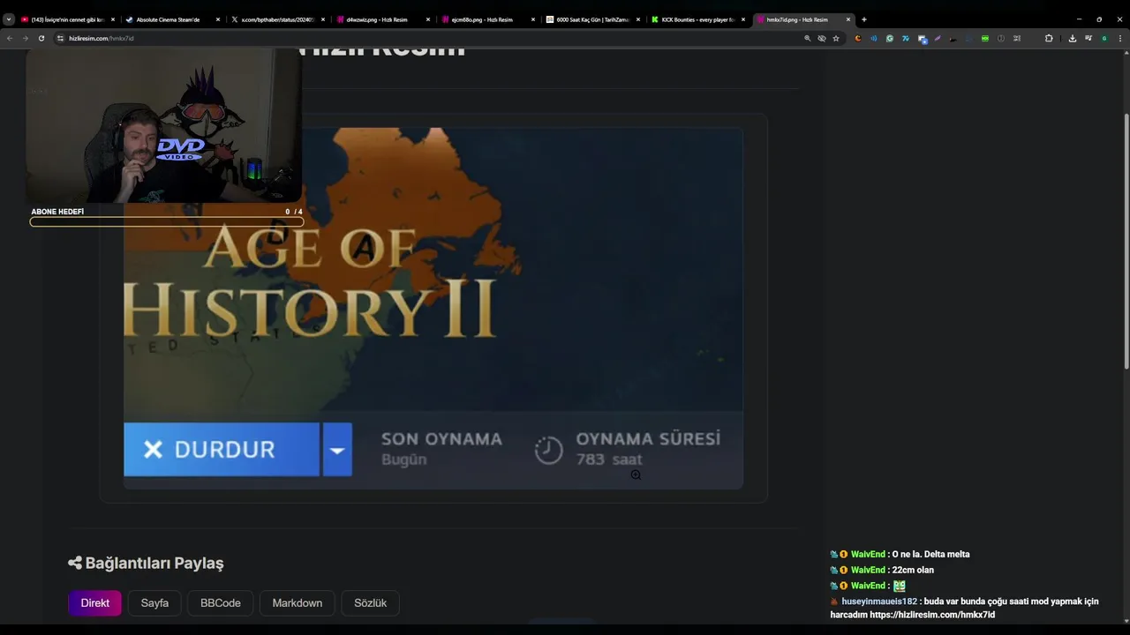This screenshot has height=635, width=1130.
Task: Reload the hizliresim page
Action: pyautogui.click(x=41, y=38)
